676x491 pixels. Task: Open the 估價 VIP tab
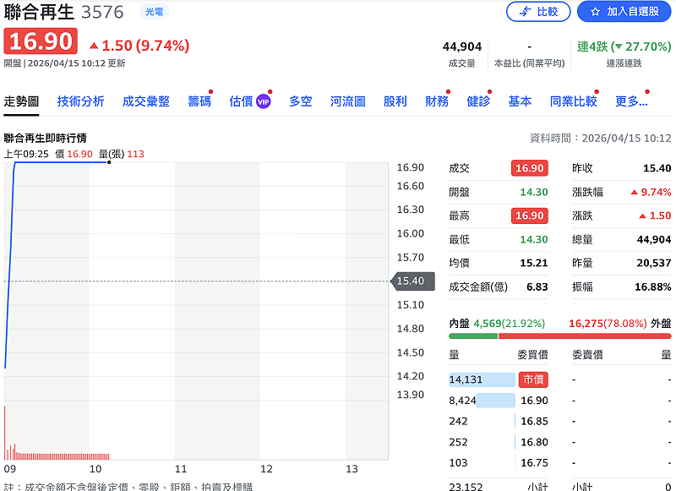pos(242,101)
